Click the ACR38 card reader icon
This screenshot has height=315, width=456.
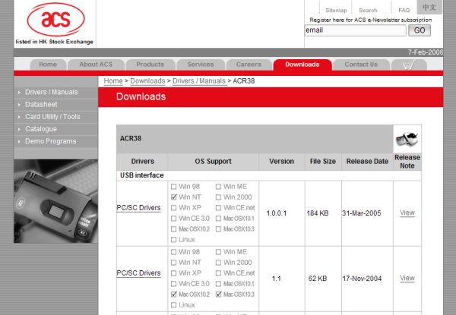pyautogui.click(x=407, y=139)
